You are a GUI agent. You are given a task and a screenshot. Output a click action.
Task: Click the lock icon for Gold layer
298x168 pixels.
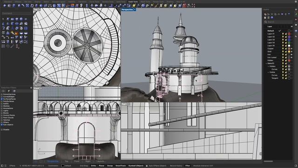pyautogui.click(x=286, y=51)
